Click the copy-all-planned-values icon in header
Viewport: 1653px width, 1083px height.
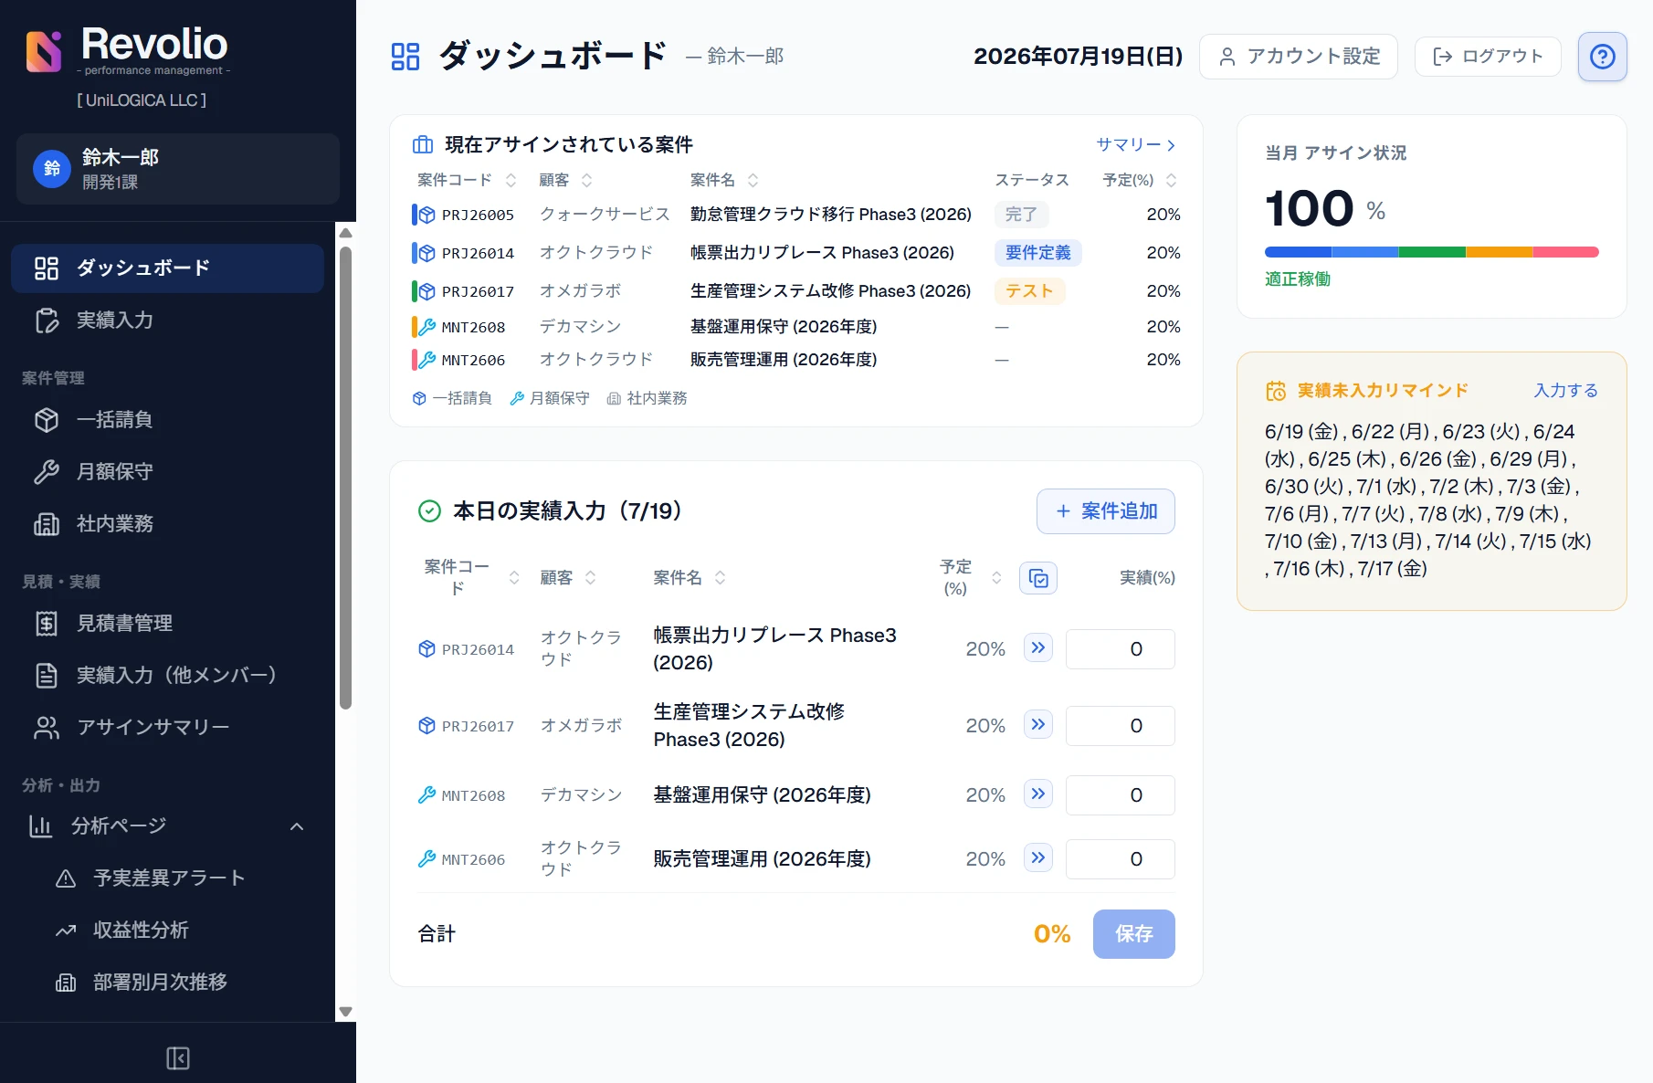click(x=1038, y=578)
